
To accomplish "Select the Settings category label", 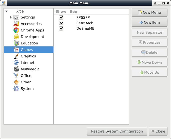I will pyautogui.click(x=28, y=17).
